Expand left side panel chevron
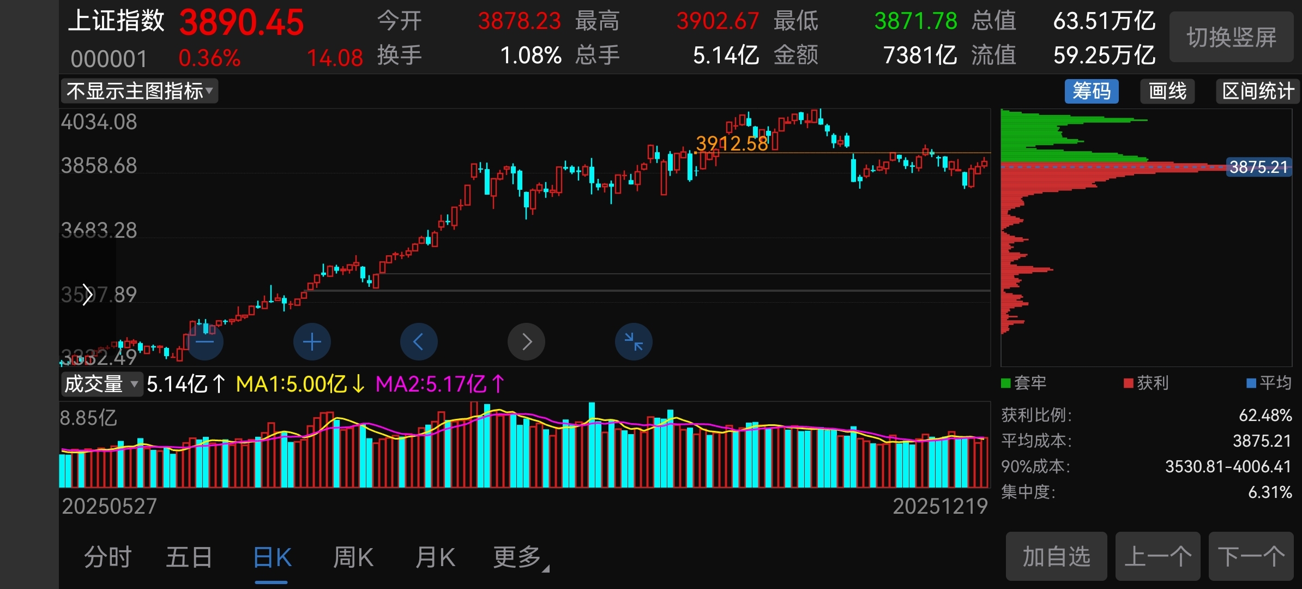 [x=87, y=295]
